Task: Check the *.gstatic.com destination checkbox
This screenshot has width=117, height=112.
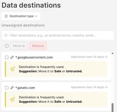Action: [7, 88]
